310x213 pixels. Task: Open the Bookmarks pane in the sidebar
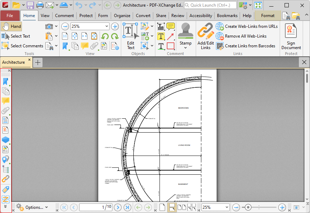pos(5,81)
